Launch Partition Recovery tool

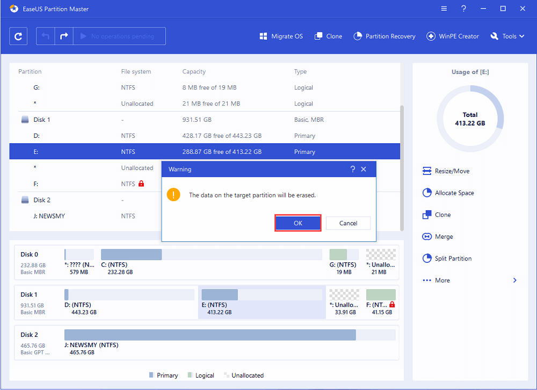pos(384,36)
